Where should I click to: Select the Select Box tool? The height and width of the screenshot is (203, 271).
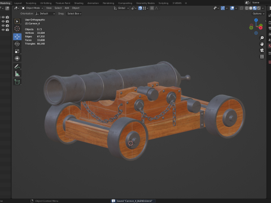[17, 21]
